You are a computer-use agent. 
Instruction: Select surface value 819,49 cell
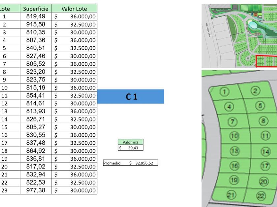click(36, 16)
